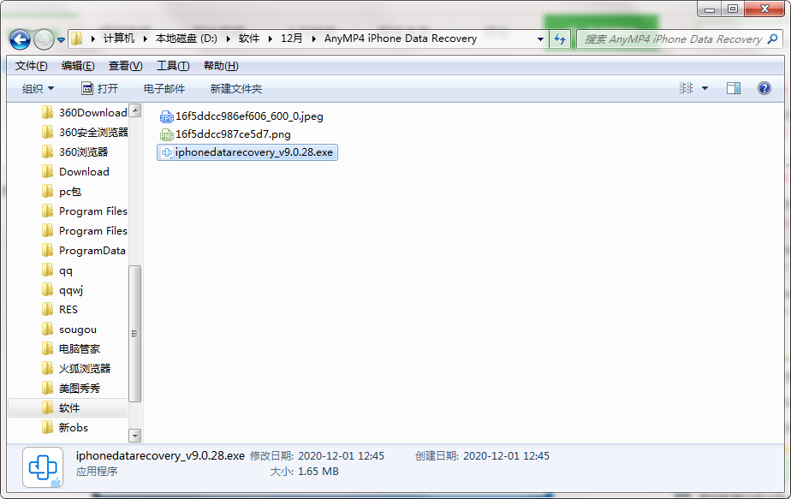Screen dimensions: 791x499
Task: Open the 查看(V) menu
Action: (x=125, y=66)
